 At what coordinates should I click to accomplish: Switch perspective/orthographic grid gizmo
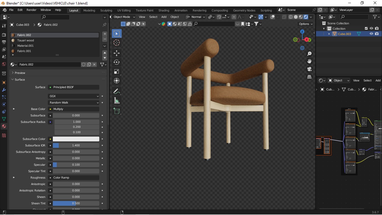309,77
